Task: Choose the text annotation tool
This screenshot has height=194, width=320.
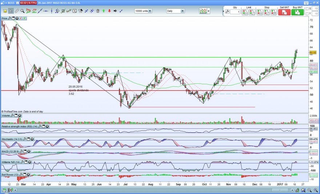Action: 75,11
